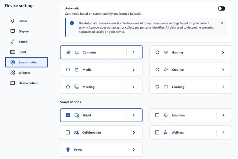Expand the Common mode settings chevron
Image resolution: width=238 pixels, height=159 pixels.
[x=134, y=52]
